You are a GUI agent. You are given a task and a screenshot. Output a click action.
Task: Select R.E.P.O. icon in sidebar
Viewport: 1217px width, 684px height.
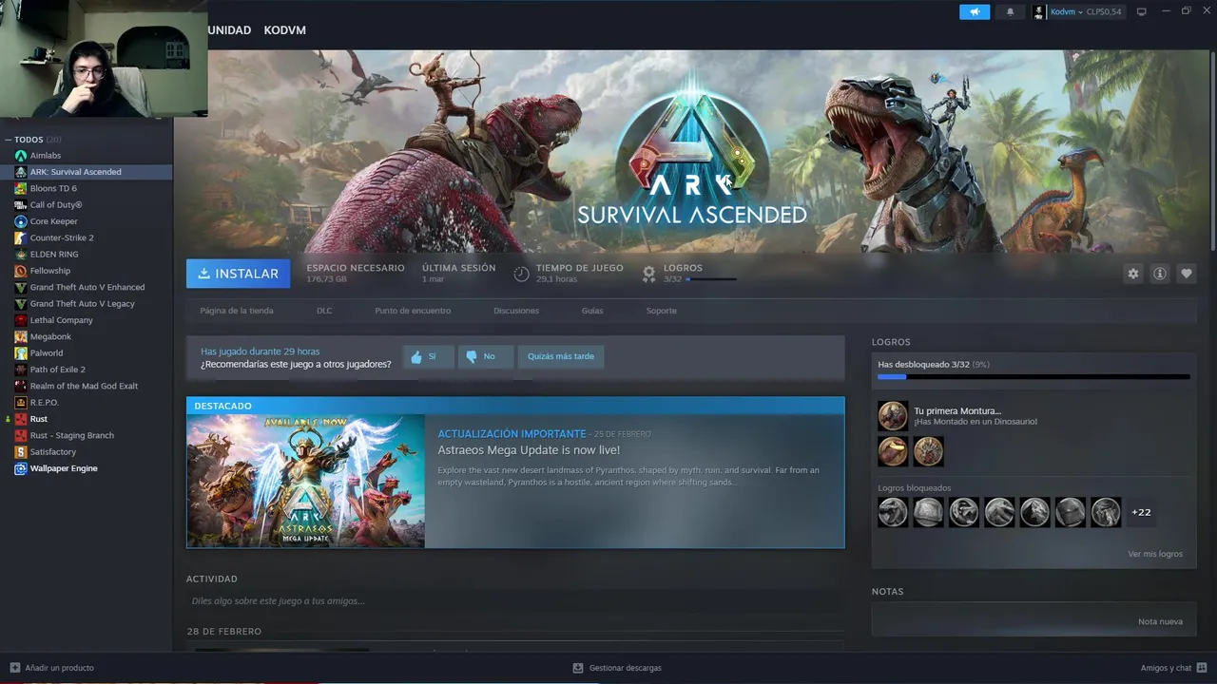(21, 403)
